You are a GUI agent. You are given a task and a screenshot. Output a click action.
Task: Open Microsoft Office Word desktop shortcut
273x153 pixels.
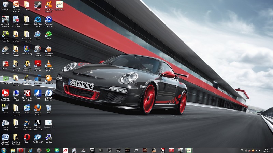[5, 137]
